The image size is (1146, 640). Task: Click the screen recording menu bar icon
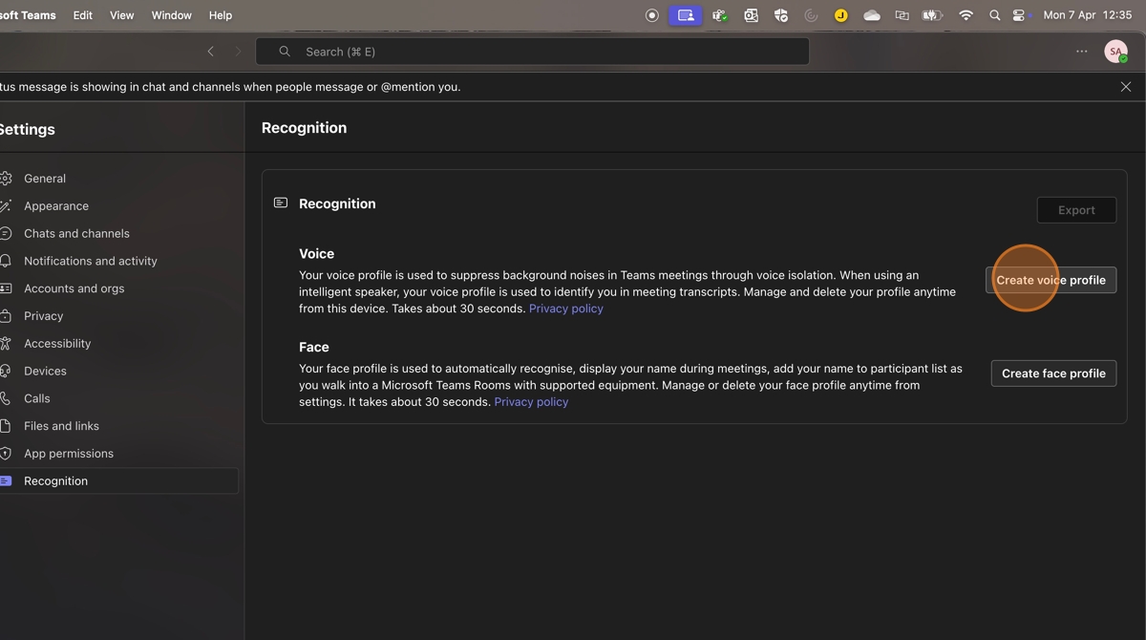[x=652, y=15]
